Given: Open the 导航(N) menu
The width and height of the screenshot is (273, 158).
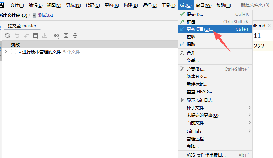Looking at the screenshot, I should pyautogui.click(x=73, y=5).
